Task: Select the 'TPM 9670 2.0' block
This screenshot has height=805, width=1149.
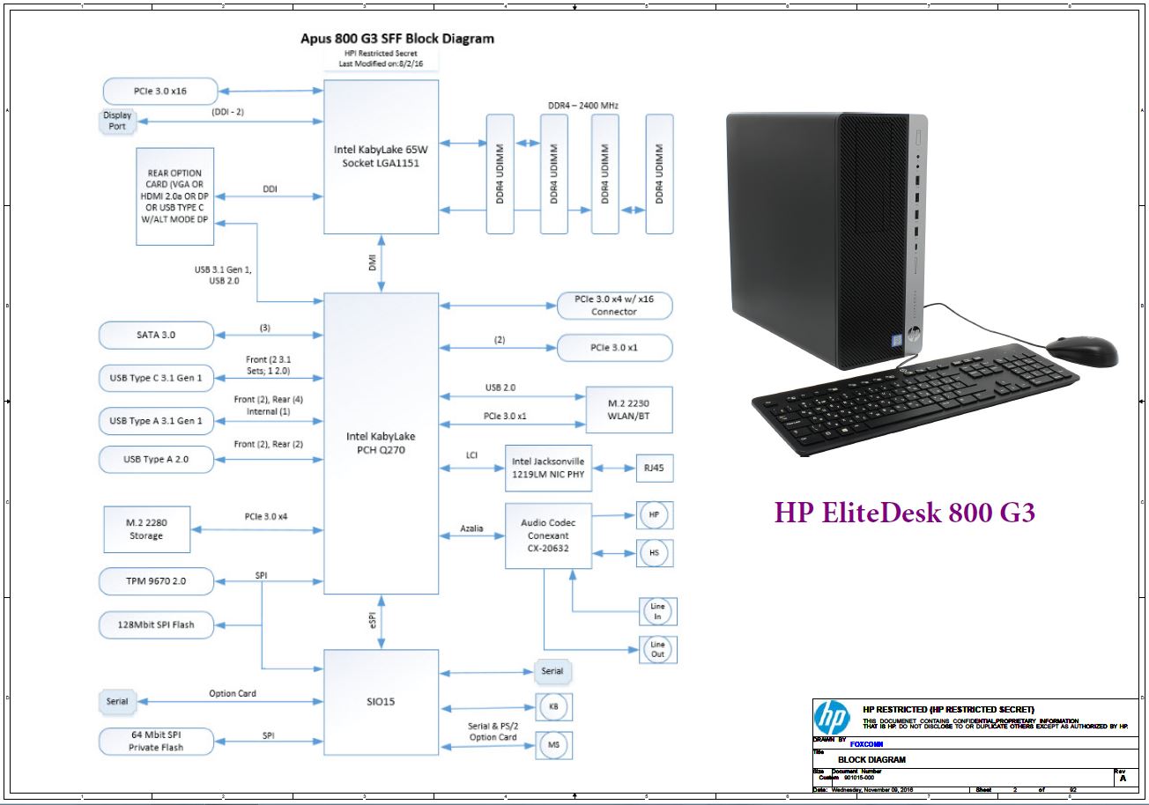Action: pyautogui.click(x=157, y=581)
